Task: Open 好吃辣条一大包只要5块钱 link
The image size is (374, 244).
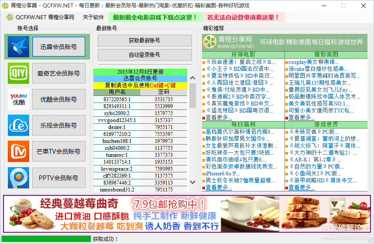Action: pyautogui.click(x=240, y=153)
